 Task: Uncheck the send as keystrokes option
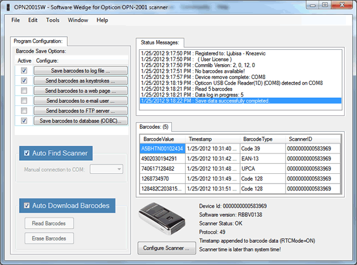pyautogui.click(x=24, y=81)
